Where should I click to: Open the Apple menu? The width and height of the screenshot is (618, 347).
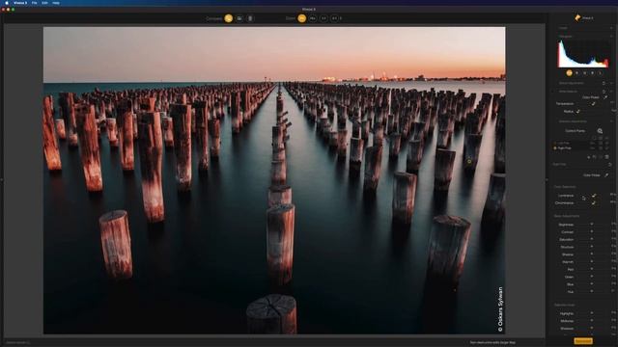pos(7,3)
